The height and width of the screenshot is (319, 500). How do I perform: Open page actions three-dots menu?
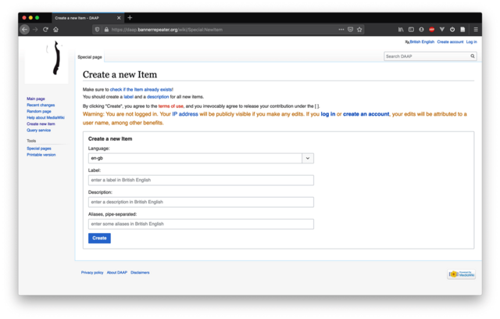(341, 30)
